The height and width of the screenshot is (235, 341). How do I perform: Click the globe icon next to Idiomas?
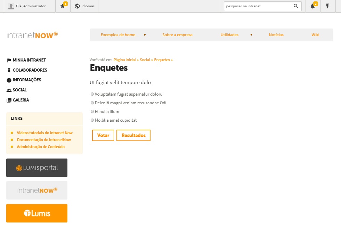point(77,6)
